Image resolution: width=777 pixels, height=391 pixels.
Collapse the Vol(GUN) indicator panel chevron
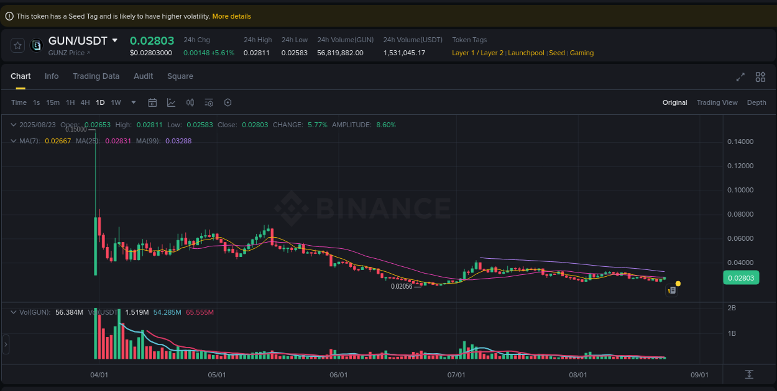(x=13, y=312)
